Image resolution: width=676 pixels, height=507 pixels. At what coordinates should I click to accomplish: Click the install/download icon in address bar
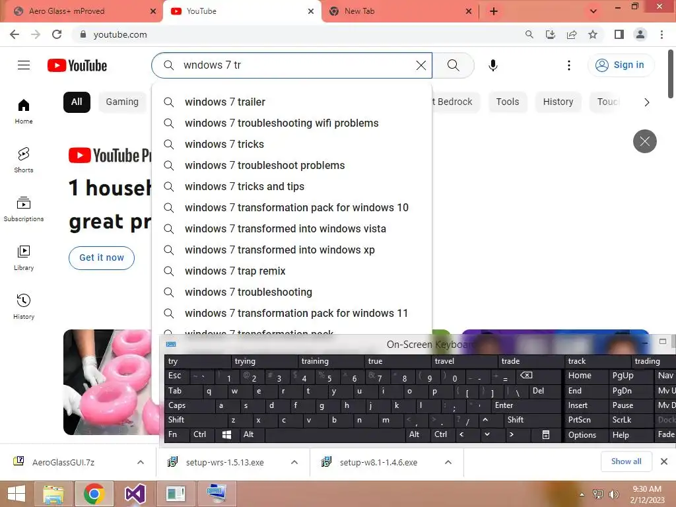(551, 34)
